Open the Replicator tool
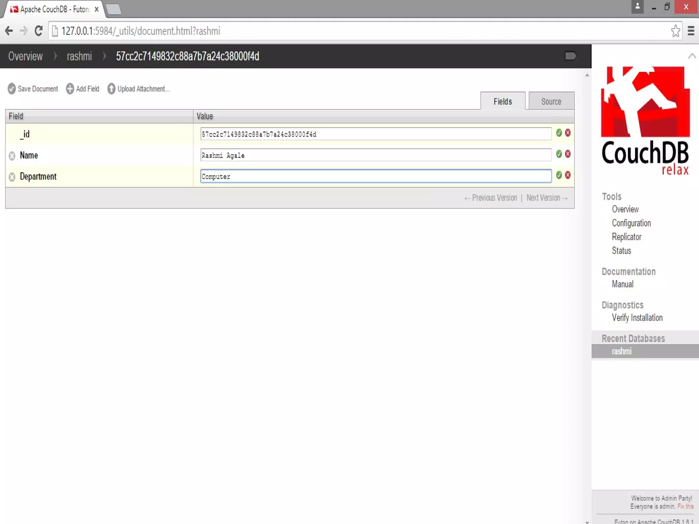Image resolution: width=699 pixels, height=524 pixels. tap(626, 237)
